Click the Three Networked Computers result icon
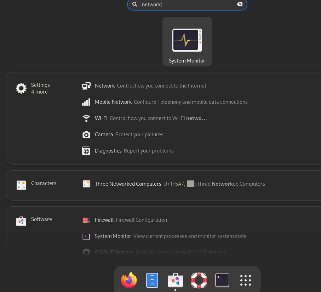 click(86, 184)
